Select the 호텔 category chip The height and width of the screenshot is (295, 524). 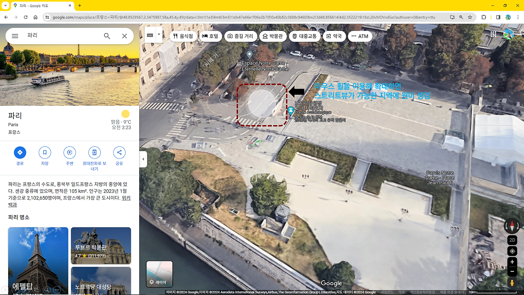tap(210, 36)
